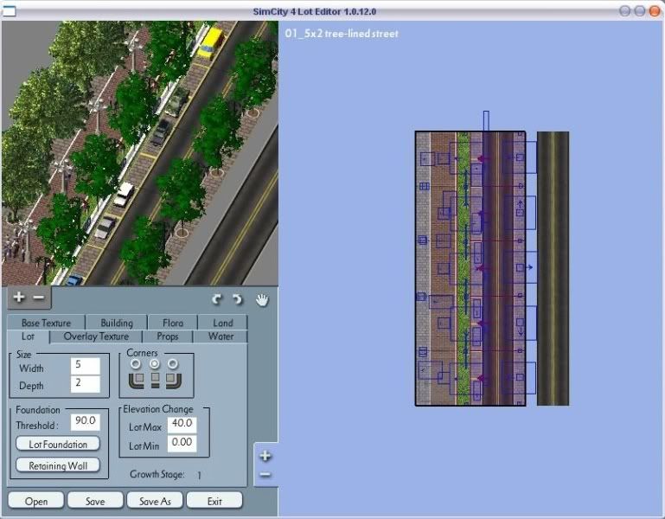665x519 pixels.
Task: Open the Overlay Texture tab
Action: (96, 336)
